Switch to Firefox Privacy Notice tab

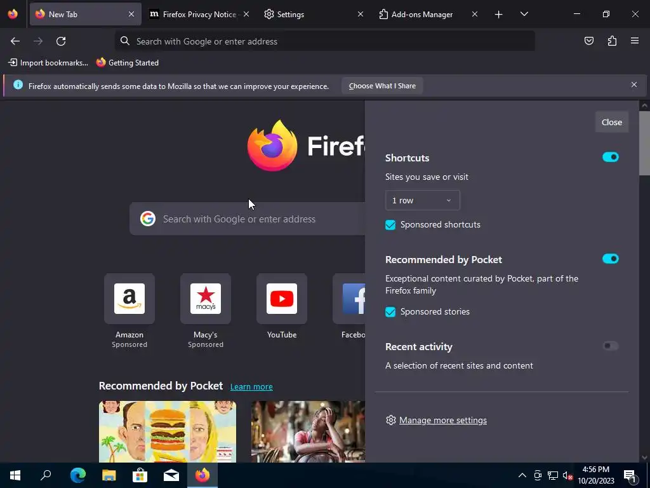tap(199, 14)
